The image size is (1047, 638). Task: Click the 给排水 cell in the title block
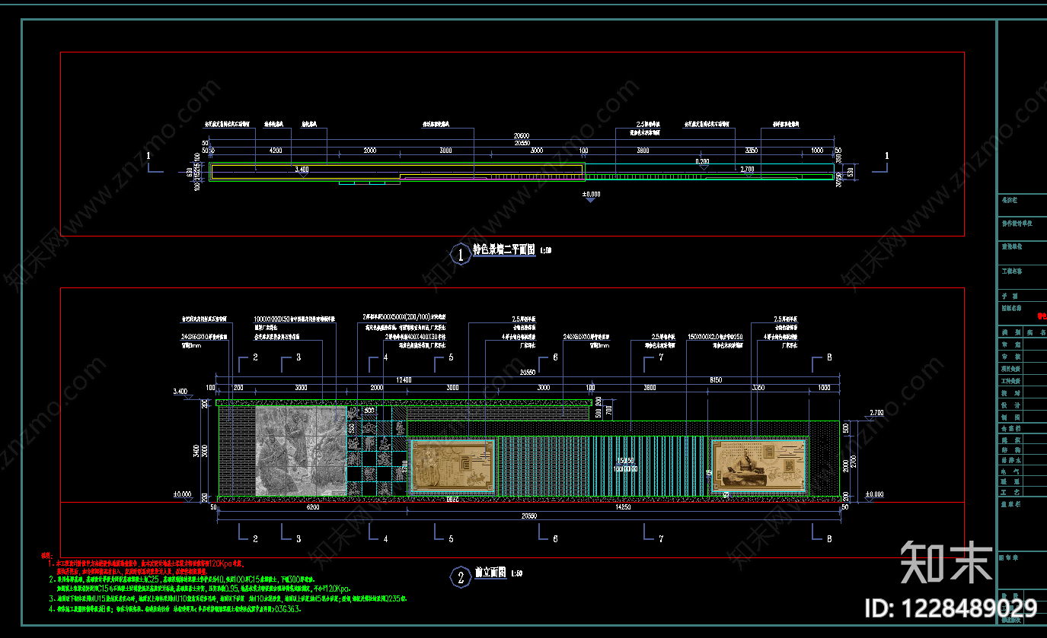click(1010, 461)
